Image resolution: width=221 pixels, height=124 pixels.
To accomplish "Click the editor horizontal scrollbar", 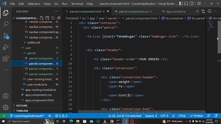I will pos(142,112).
